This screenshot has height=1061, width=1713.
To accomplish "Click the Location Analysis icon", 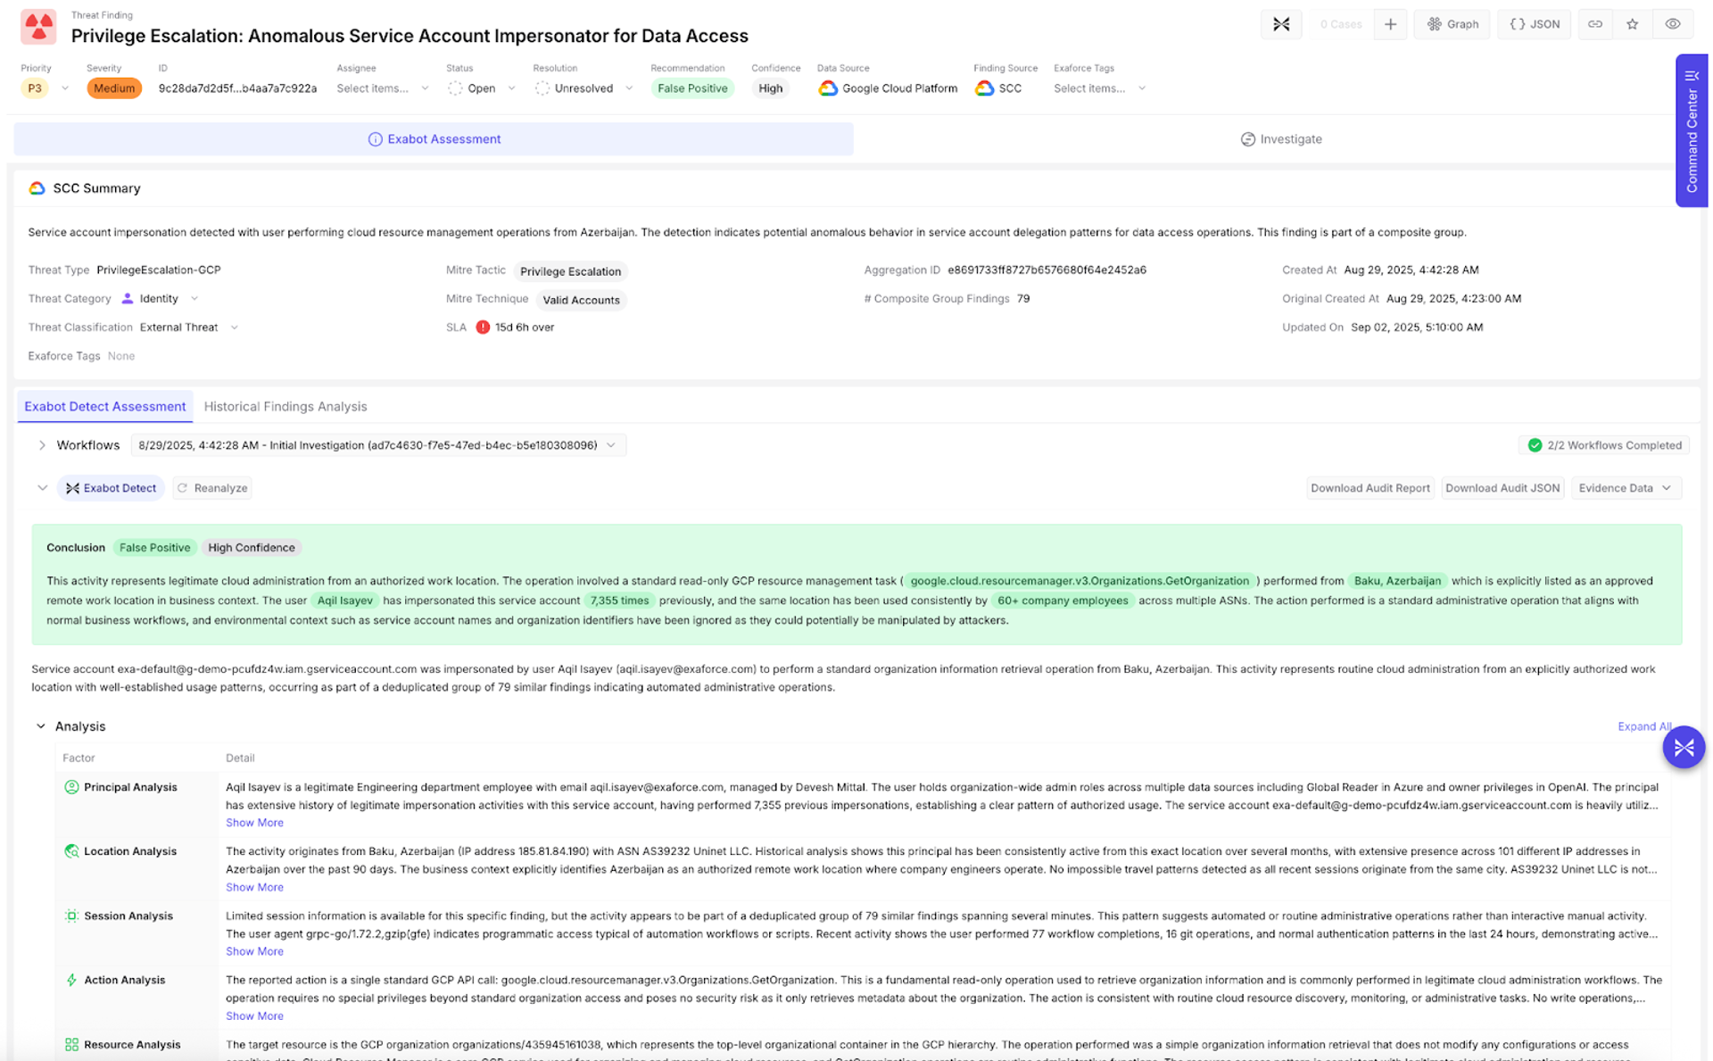I will [71, 851].
